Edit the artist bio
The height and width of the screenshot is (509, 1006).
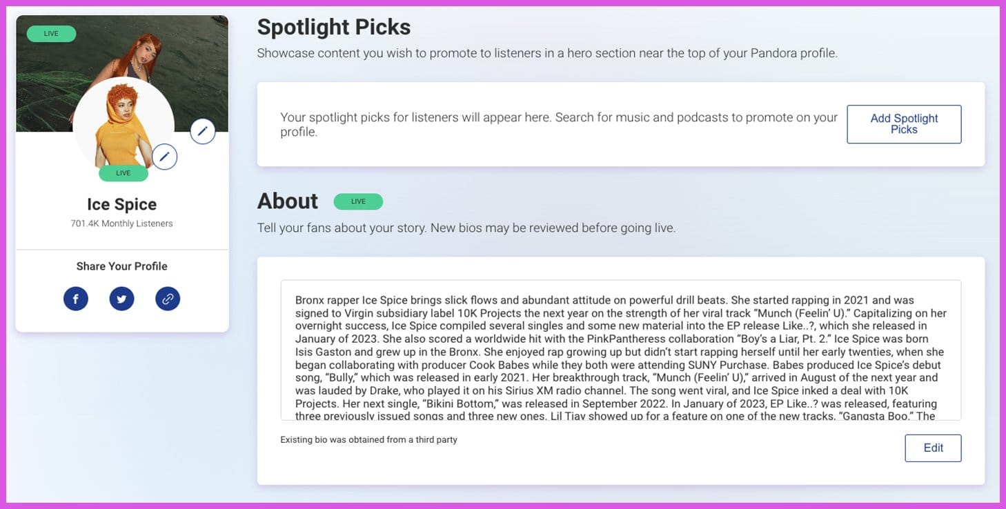(x=933, y=448)
